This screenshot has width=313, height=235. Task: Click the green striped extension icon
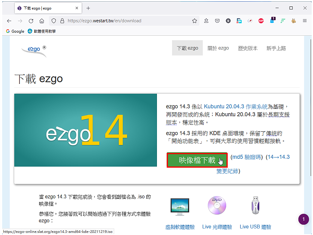(283, 21)
